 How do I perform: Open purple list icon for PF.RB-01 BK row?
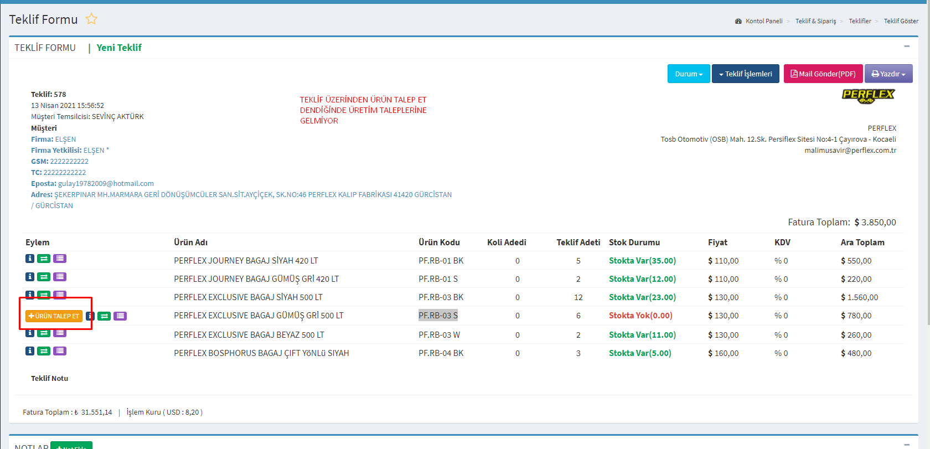[60, 259]
